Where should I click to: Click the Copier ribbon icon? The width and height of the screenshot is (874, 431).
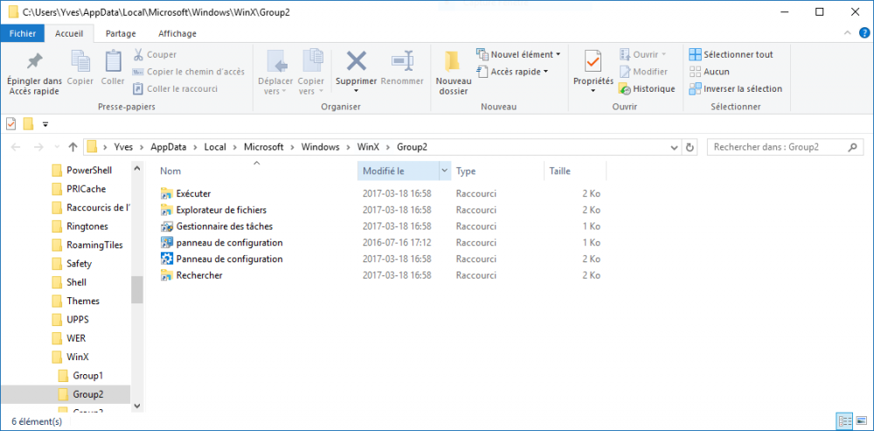tap(80, 61)
